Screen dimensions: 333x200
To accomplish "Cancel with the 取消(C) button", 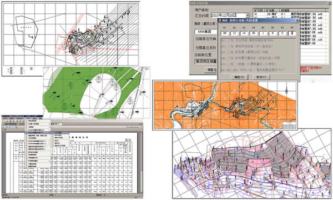I will coord(261,77).
